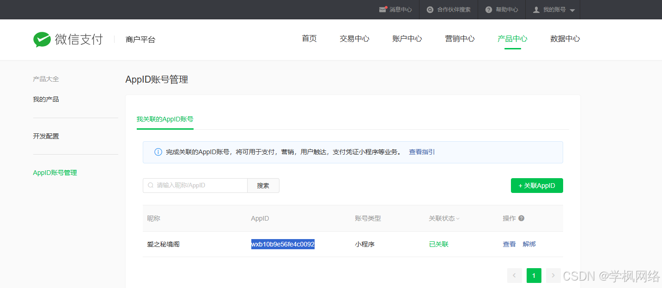Open the 数据中心 navigation tab

(565, 39)
